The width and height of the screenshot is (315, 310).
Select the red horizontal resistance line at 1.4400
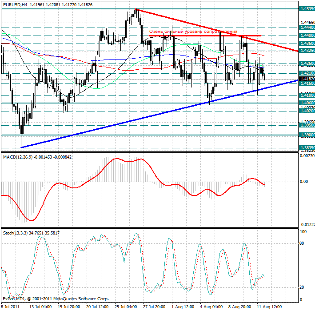205,36
